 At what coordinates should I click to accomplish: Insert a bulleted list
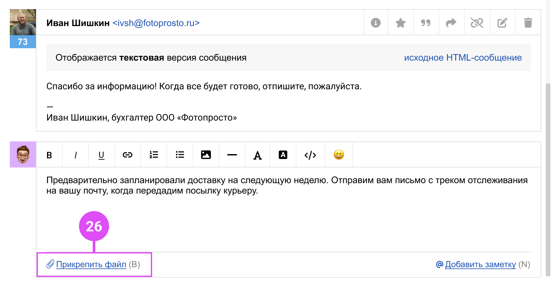(180, 155)
